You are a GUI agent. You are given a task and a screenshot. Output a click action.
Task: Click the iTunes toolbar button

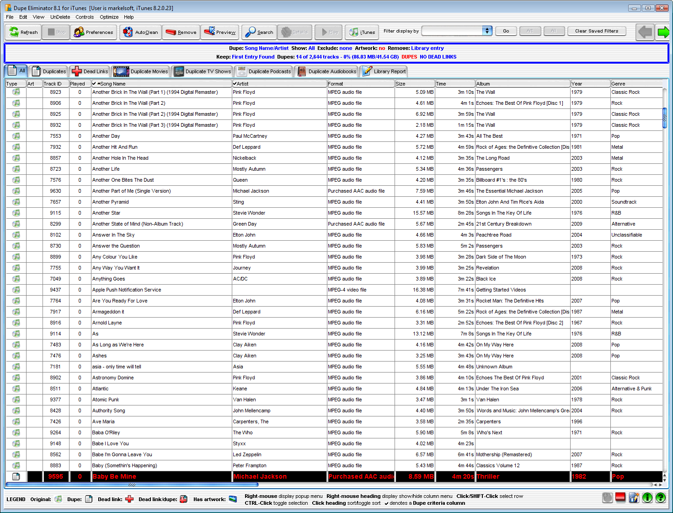pos(362,32)
